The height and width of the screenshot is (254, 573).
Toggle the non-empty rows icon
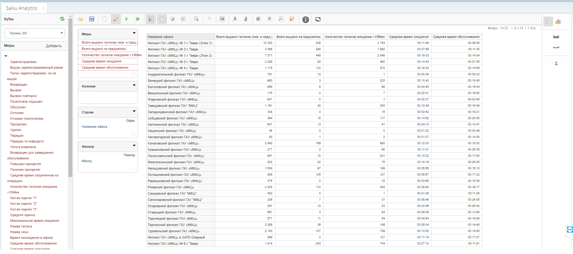(x=162, y=19)
